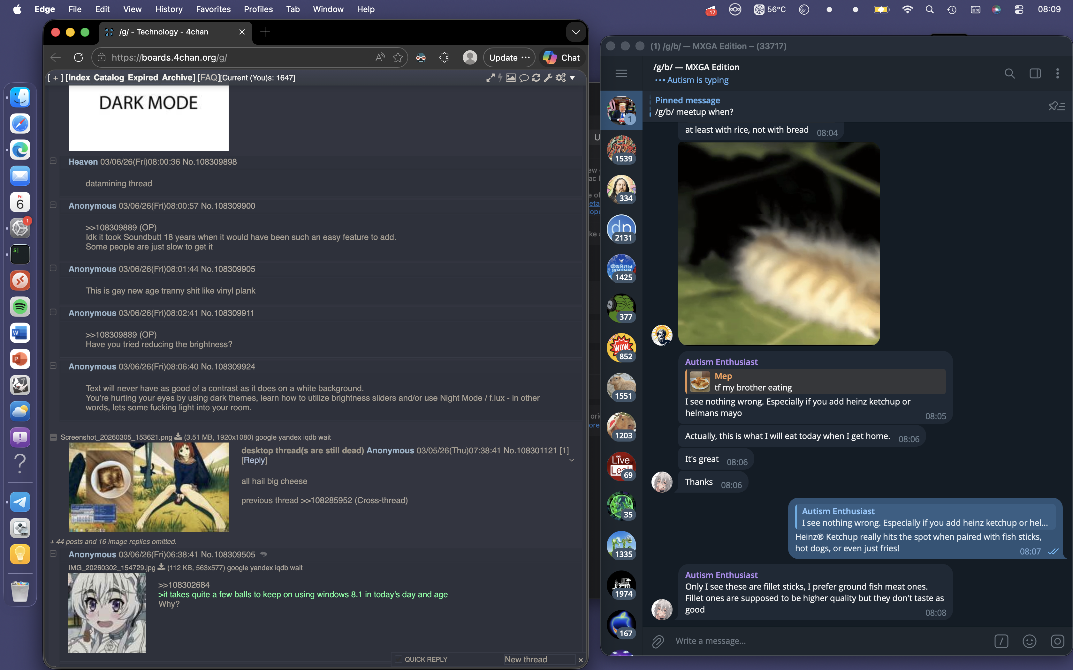Search within the Telegram chat
The height and width of the screenshot is (670, 1073).
click(x=1009, y=74)
